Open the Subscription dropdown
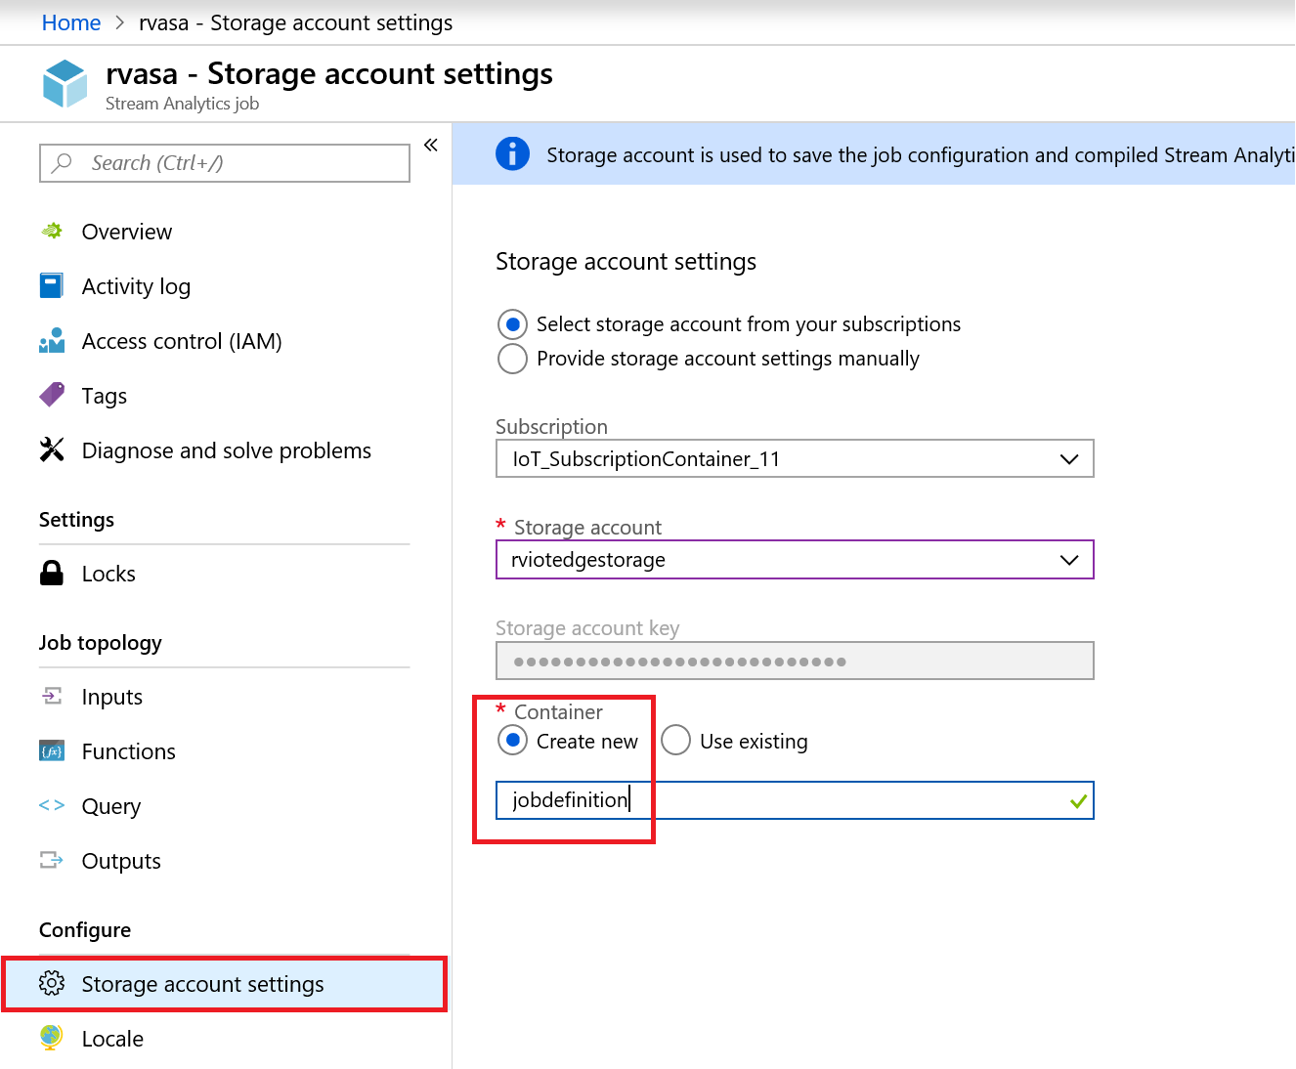 click(x=795, y=458)
